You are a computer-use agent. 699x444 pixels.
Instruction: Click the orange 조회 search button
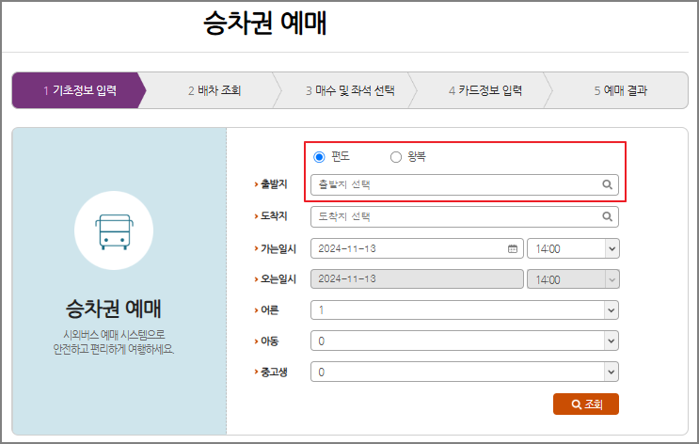point(586,404)
